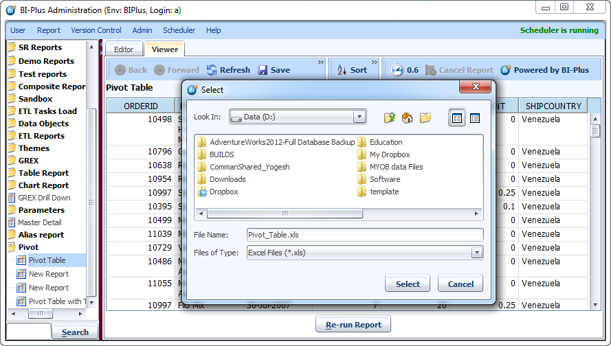Click the Up One Level folder icon

pos(390,117)
